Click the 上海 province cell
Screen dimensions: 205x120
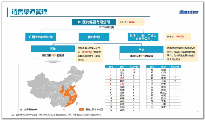tap(163, 81)
